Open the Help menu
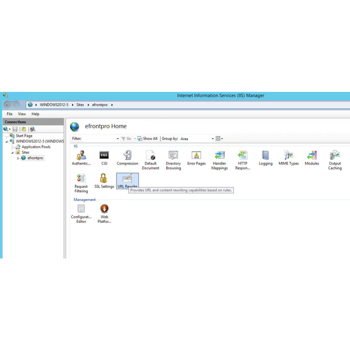Image resolution: width=350 pixels, height=350 pixels. click(35, 114)
